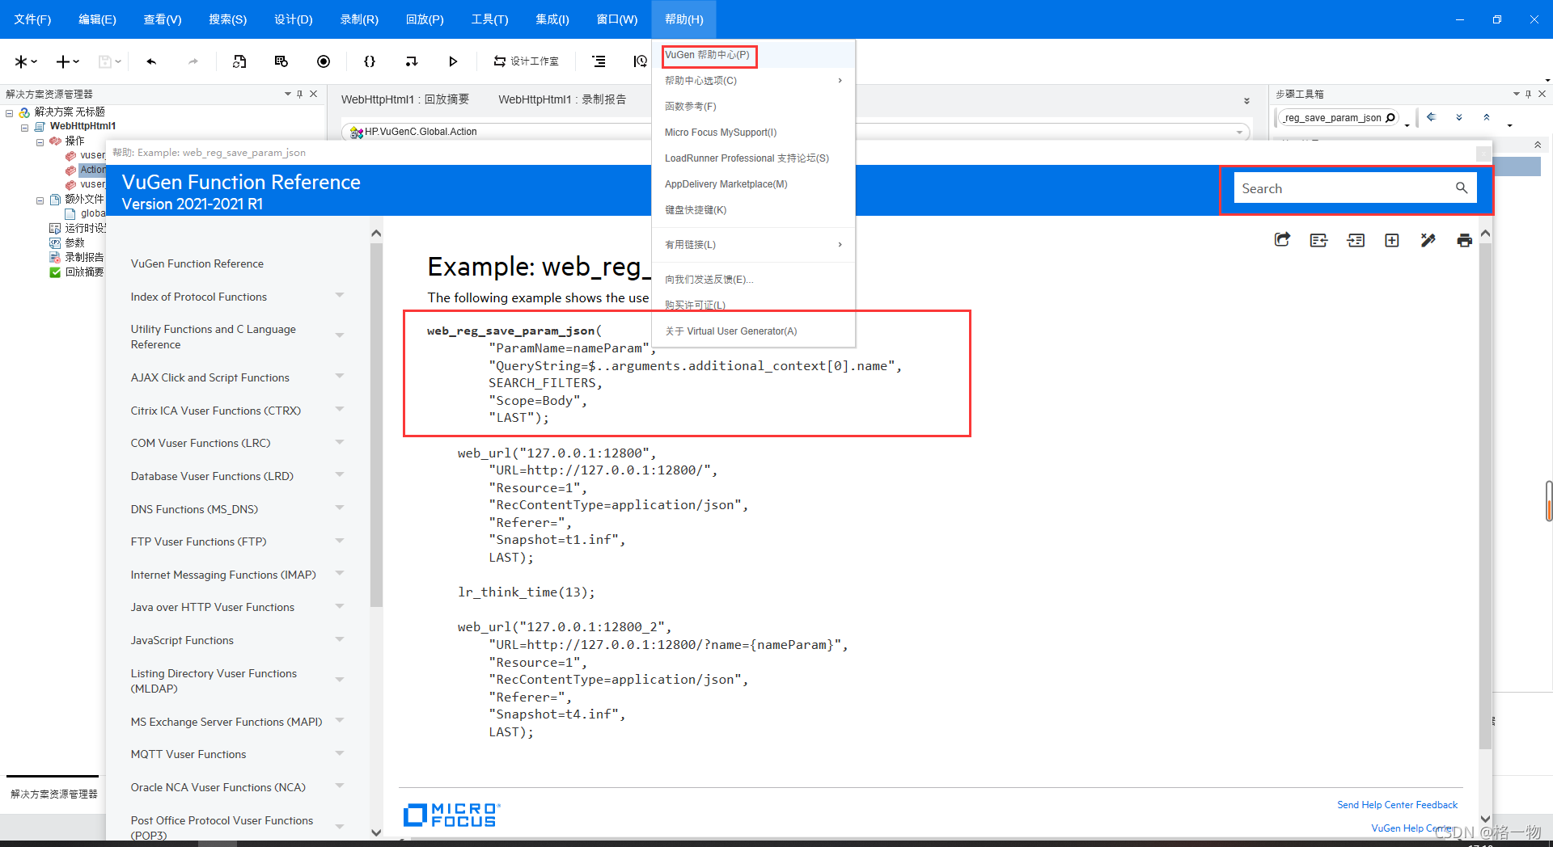
Task: Open 设计工作室 from the toolbar
Action: [x=527, y=61]
